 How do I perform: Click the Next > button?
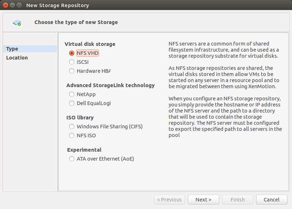203,200
